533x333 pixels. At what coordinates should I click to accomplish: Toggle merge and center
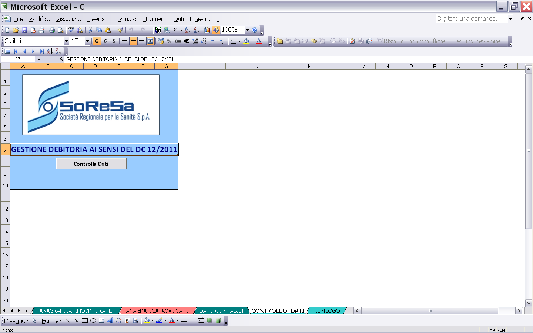[150, 41]
